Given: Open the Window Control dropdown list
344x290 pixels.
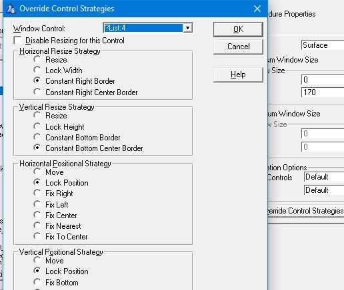Looking at the screenshot, I should pos(187,28).
